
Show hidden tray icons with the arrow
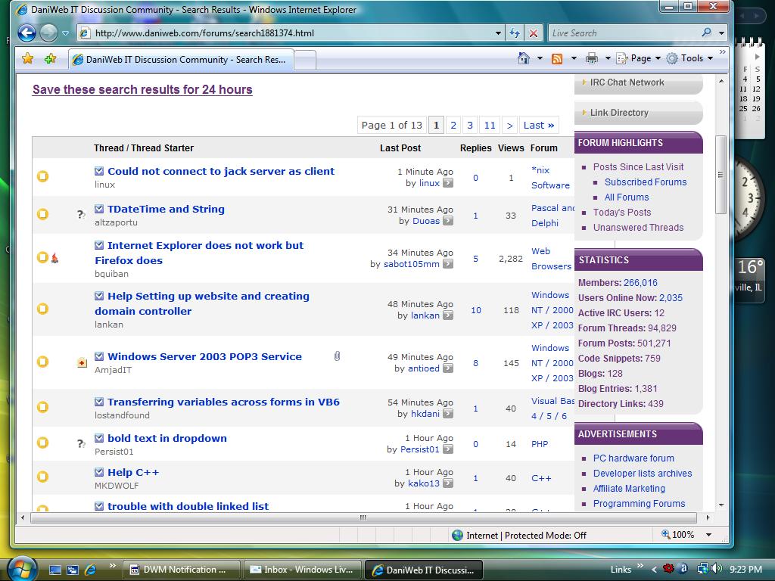click(654, 570)
